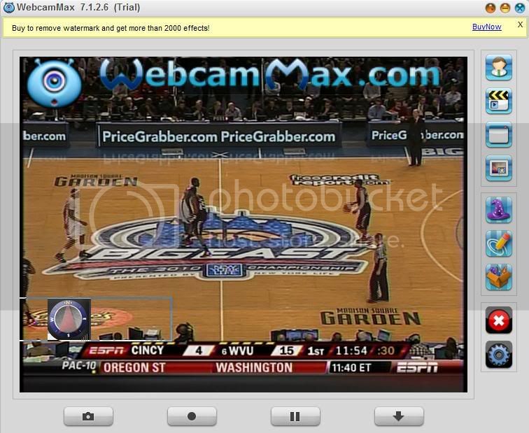
Task: Follow the BuyNow link
Action: point(486,27)
